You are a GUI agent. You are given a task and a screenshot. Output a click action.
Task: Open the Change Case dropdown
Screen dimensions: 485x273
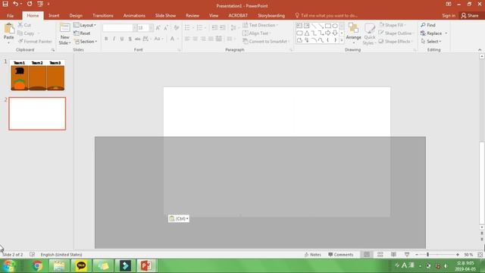158,39
